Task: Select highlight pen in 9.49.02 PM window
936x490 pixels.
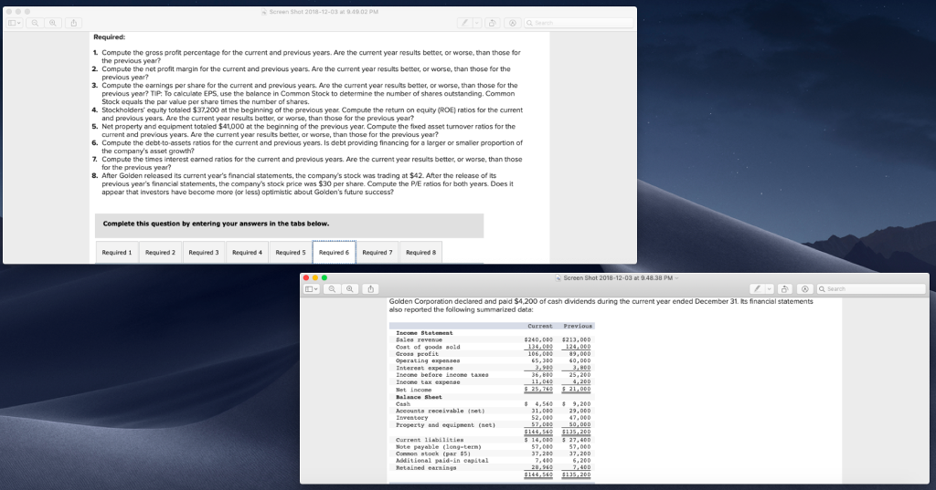Action: pyautogui.click(x=464, y=23)
